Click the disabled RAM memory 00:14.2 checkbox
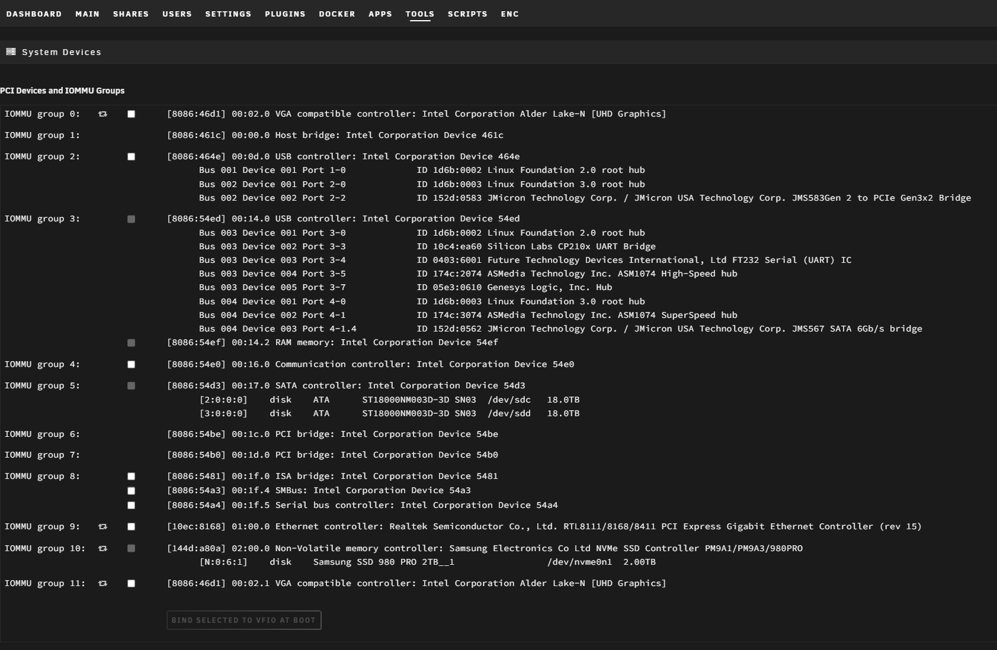 [x=132, y=343]
